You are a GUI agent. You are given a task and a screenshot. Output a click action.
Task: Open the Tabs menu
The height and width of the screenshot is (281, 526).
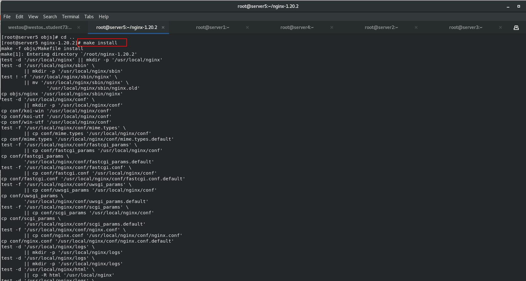(x=89, y=17)
